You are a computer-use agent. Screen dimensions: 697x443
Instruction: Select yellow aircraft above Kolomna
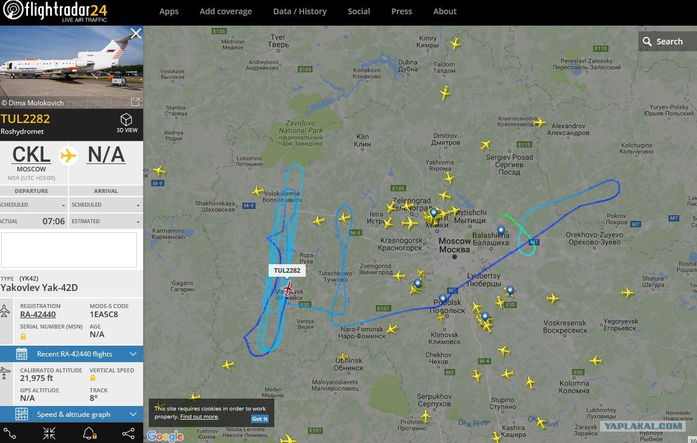click(x=595, y=360)
